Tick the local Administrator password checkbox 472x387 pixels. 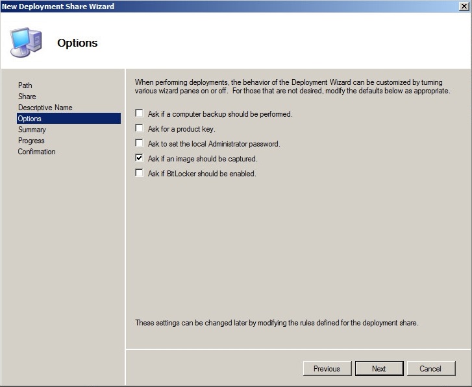click(139, 143)
